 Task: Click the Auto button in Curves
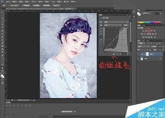[126, 25]
